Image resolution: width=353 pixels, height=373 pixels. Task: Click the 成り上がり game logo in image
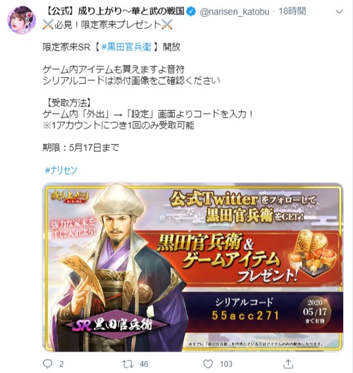click(70, 197)
